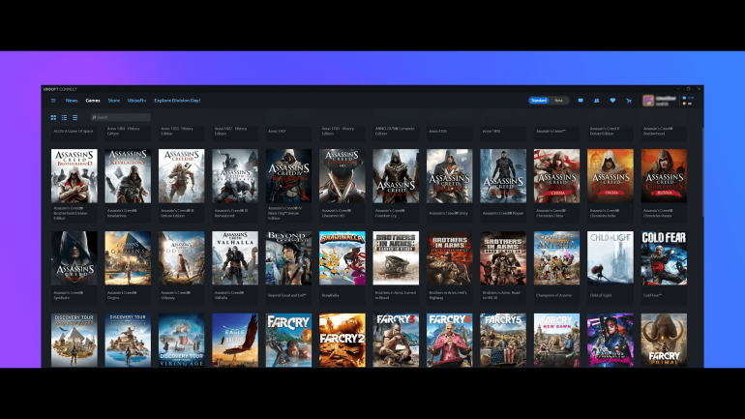
Task: Open Assassin's Creed Unity cover
Action: pyautogui.click(x=450, y=176)
